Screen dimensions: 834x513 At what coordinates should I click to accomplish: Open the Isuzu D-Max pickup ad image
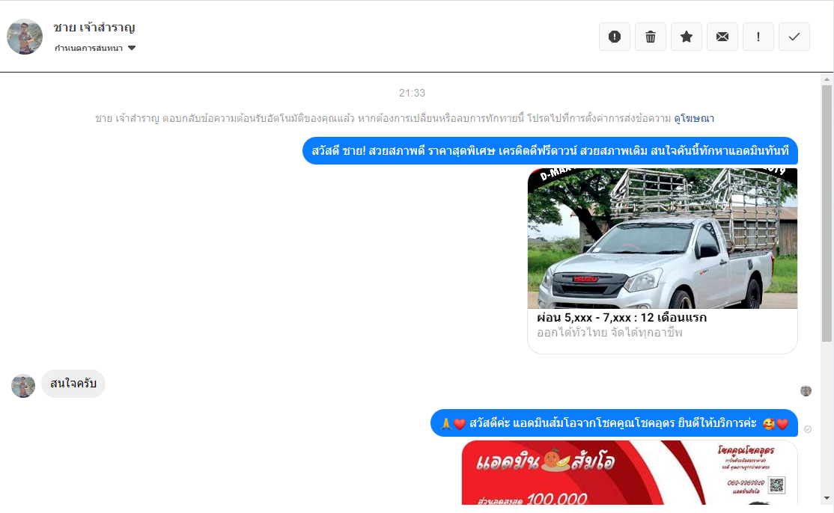tap(663, 239)
